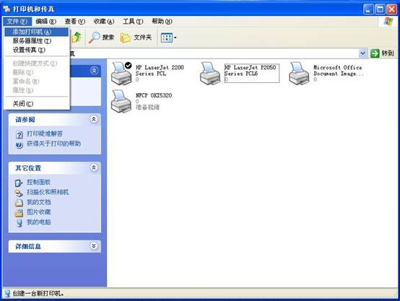Open the 打印疑难解答 link
The height and width of the screenshot is (301, 400).
pyautogui.click(x=44, y=134)
